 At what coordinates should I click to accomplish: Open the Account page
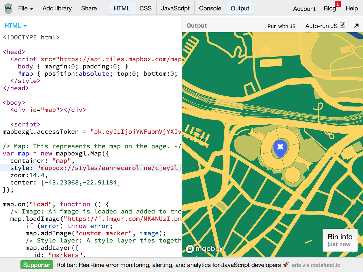[304, 9]
